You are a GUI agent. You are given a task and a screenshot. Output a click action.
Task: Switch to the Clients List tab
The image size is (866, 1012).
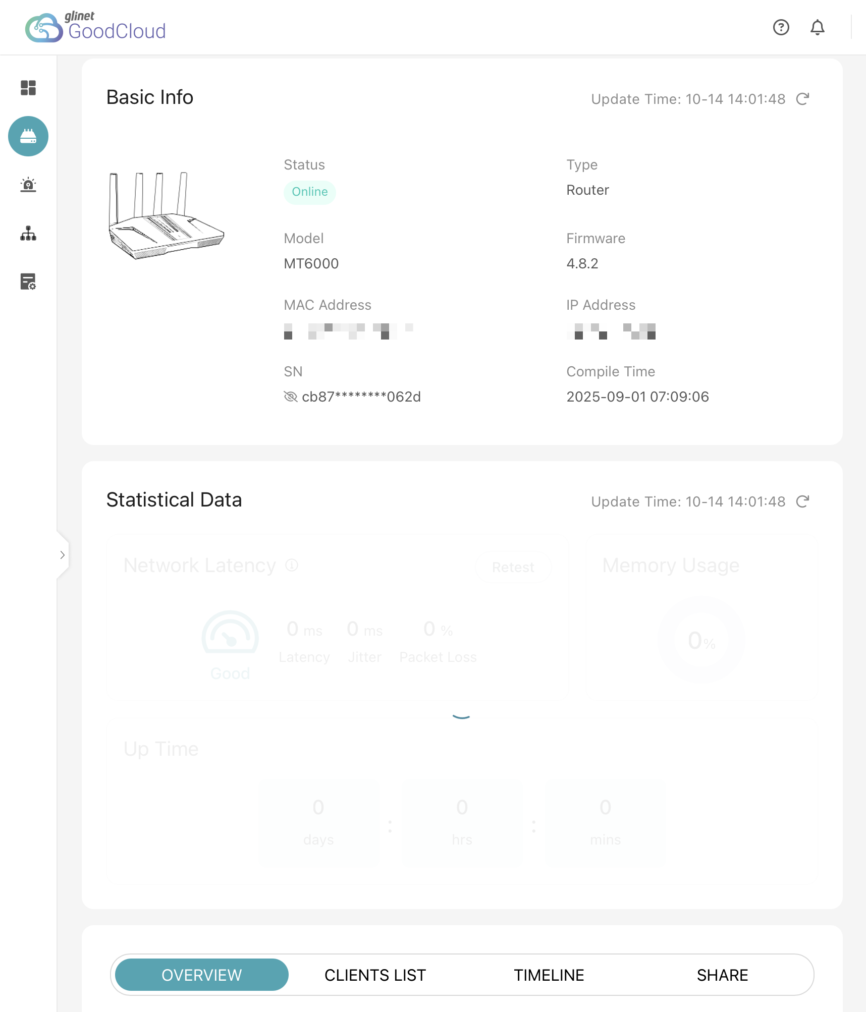pyautogui.click(x=375, y=975)
